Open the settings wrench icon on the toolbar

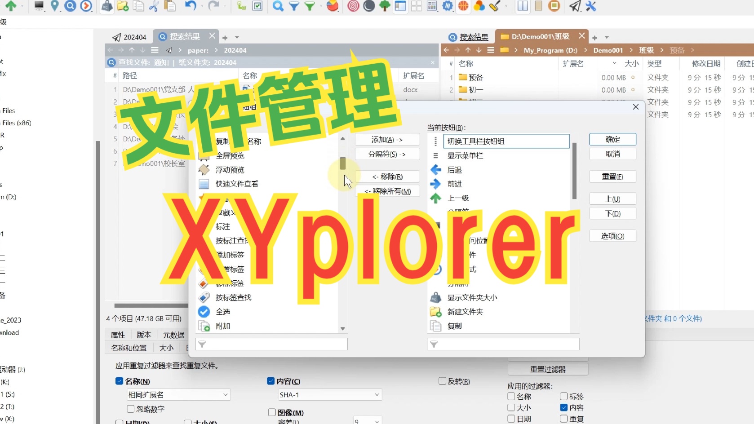591,6
